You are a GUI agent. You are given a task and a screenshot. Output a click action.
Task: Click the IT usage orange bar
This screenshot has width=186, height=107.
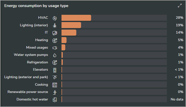69,33
